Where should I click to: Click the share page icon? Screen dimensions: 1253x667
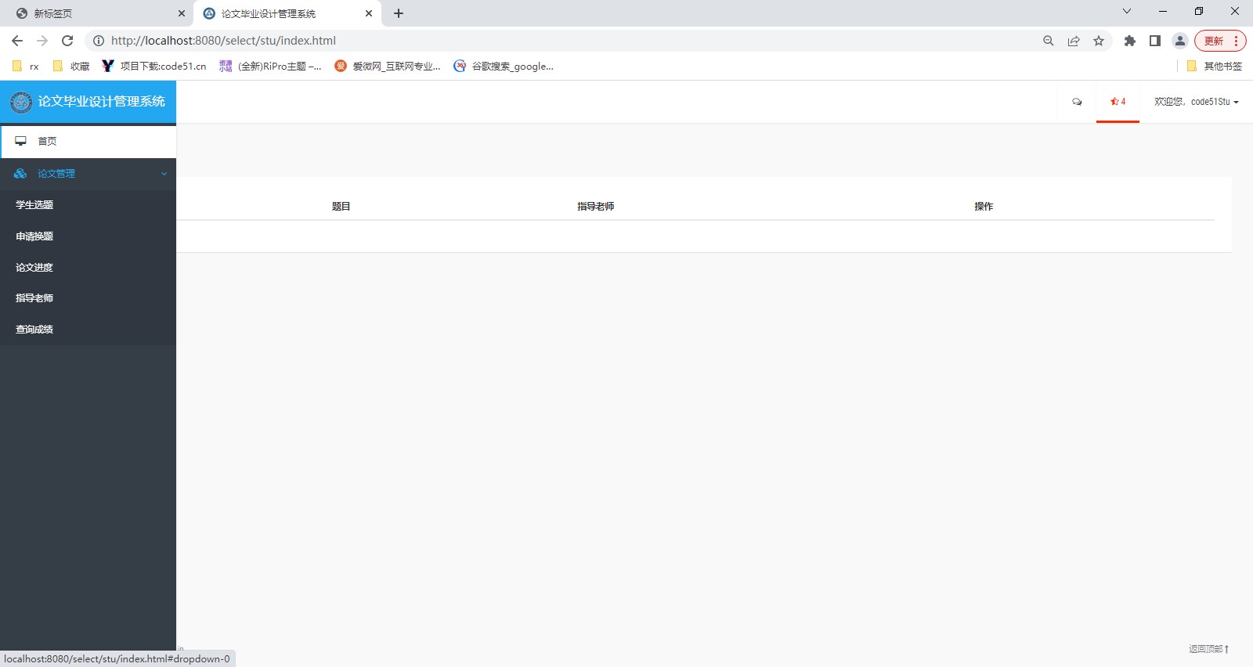(1074, 41)
